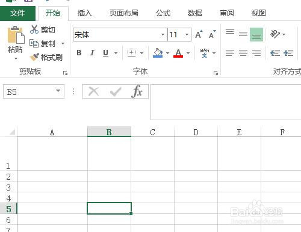Click the wén phonetic guide icon

(205, 53)
